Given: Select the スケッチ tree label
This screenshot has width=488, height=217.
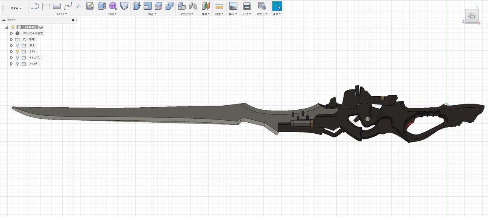Looking at the screenshot, I should tap(33, 64).
